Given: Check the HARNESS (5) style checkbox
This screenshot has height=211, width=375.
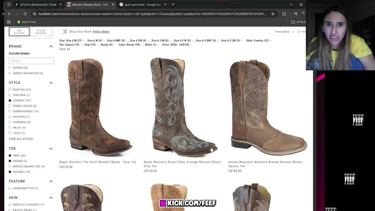Looking at the screenshot, I should point(10,122).
